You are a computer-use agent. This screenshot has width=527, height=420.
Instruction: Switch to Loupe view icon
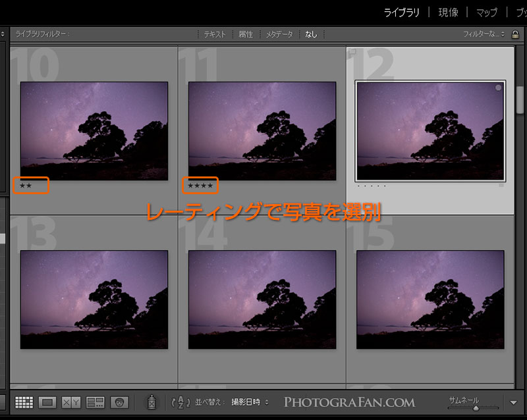[47, 402]
